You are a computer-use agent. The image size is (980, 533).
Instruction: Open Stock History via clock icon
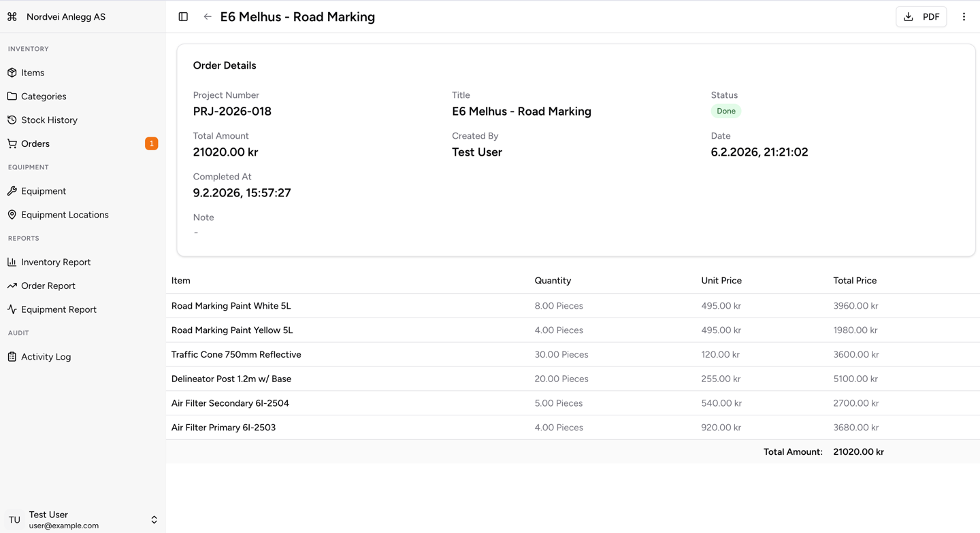12,120
